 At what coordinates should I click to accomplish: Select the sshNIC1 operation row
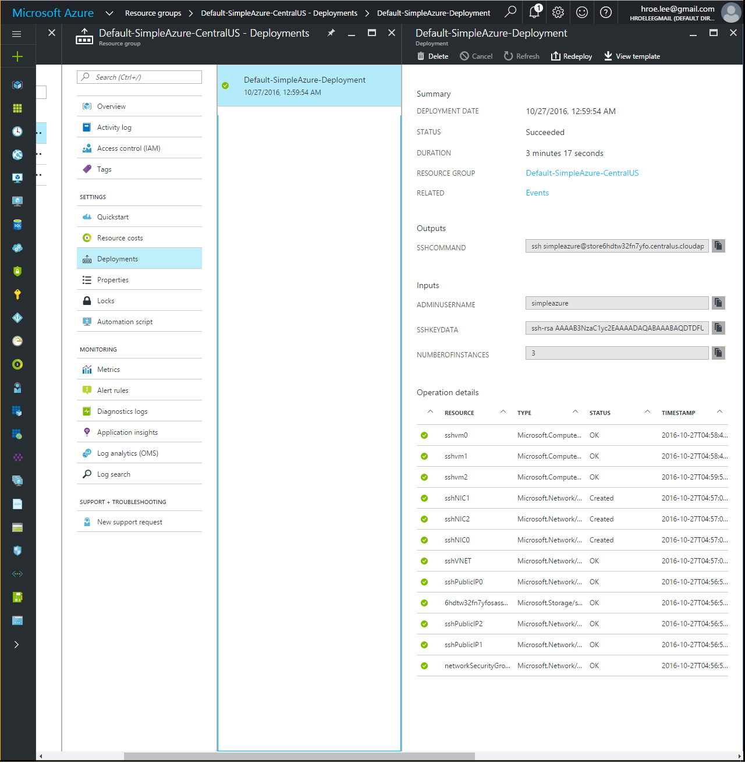(x=572, y=498)
